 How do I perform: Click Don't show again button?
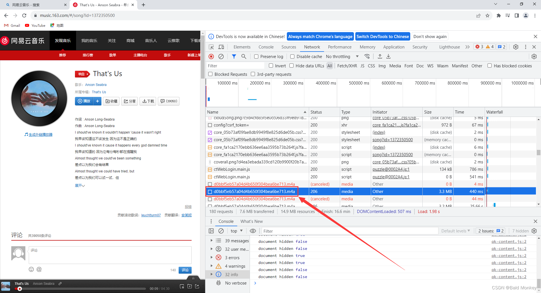point(430,37)
